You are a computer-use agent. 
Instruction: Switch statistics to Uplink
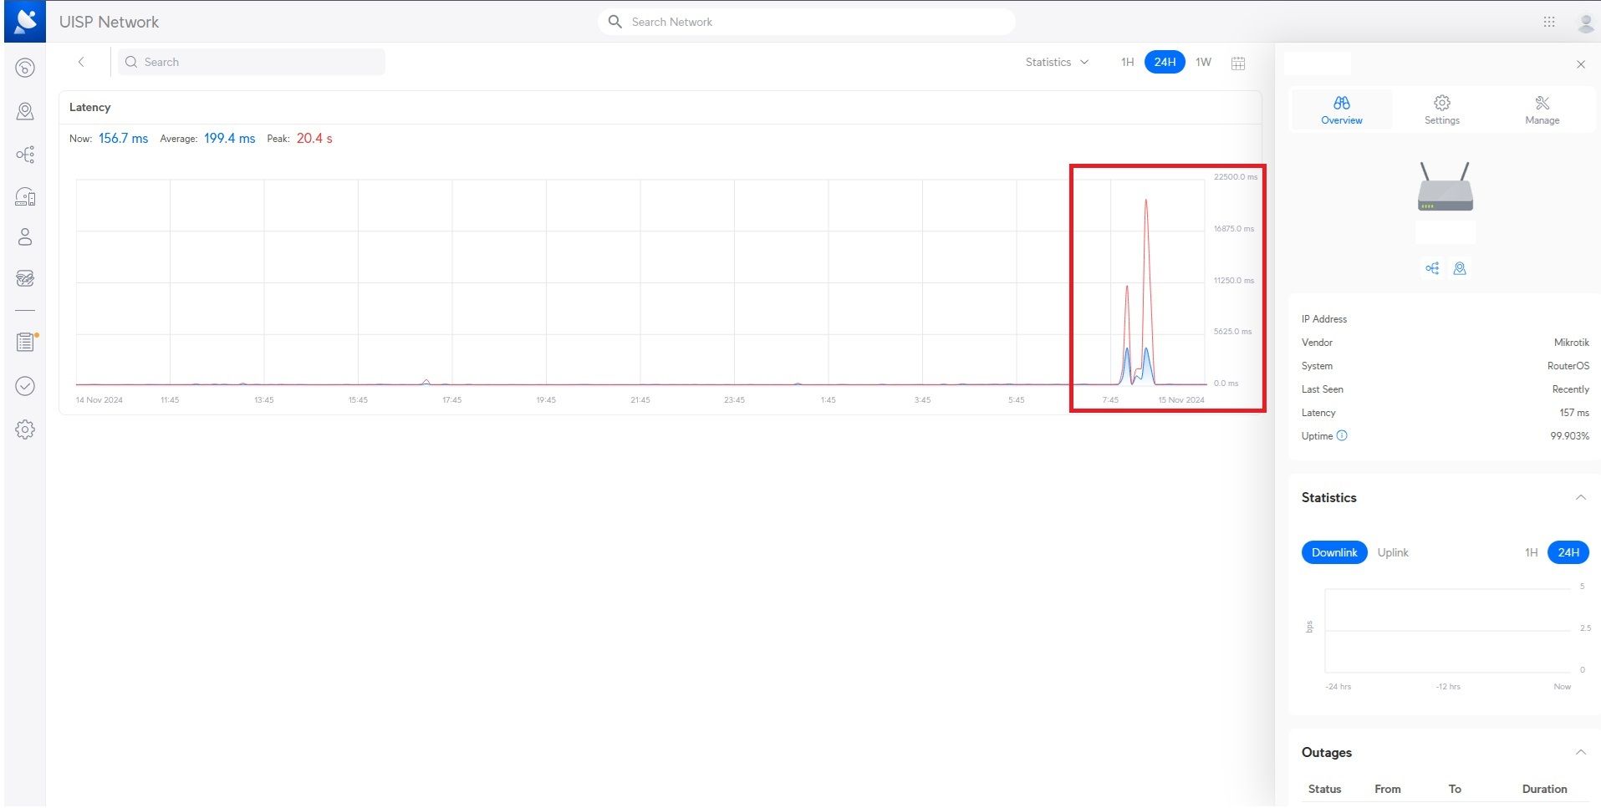click(x=1393, y=552)
